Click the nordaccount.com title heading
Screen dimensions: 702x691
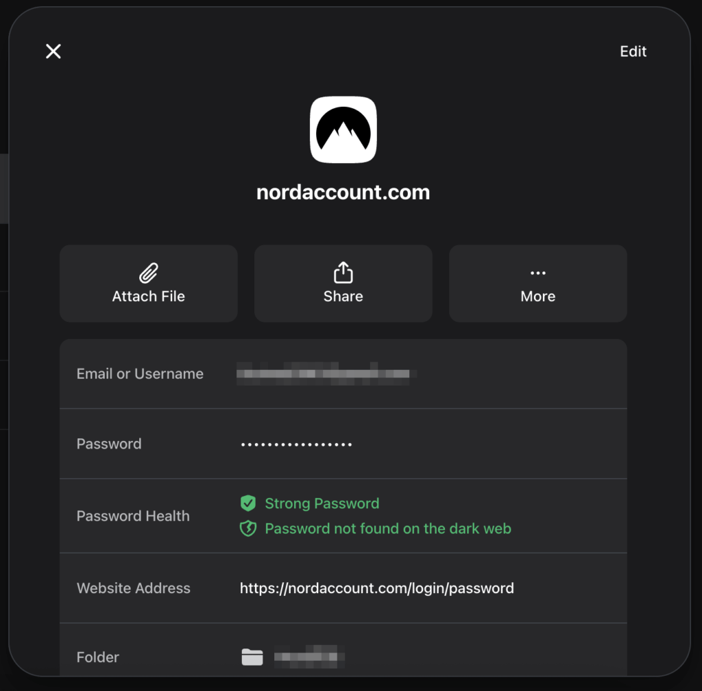point(343,192)
